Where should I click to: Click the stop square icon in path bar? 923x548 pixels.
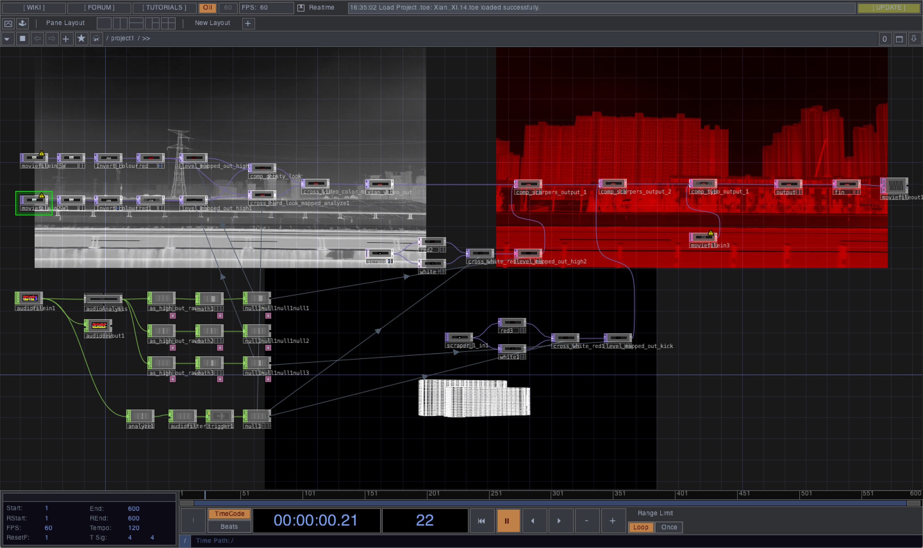(x=22, y=38)
